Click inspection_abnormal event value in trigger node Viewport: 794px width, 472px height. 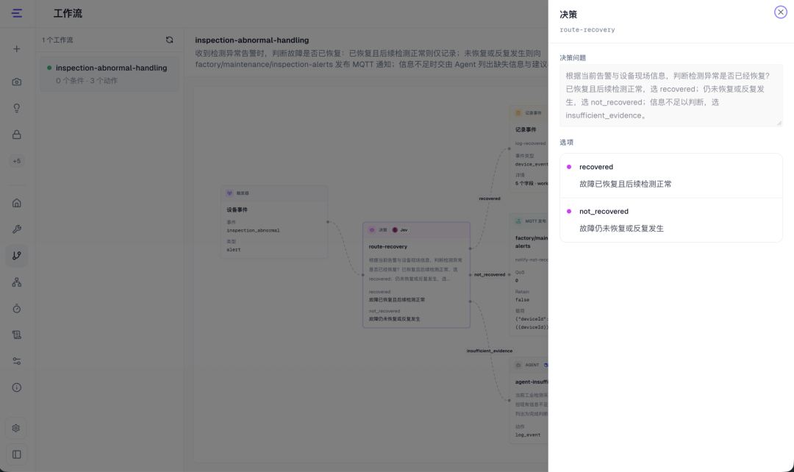(x=253, y=230)
